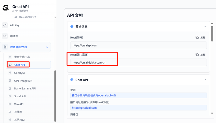Click the globe icon beside 节点信息

coord(72,27)
